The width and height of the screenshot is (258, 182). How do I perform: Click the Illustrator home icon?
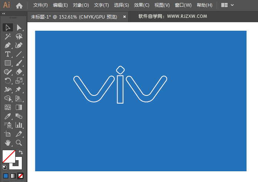click(x=19, y=6)
